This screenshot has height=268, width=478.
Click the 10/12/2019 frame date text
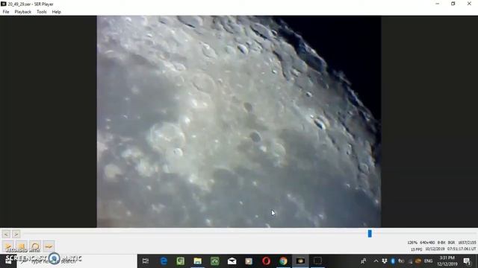(x=435, y=249)
